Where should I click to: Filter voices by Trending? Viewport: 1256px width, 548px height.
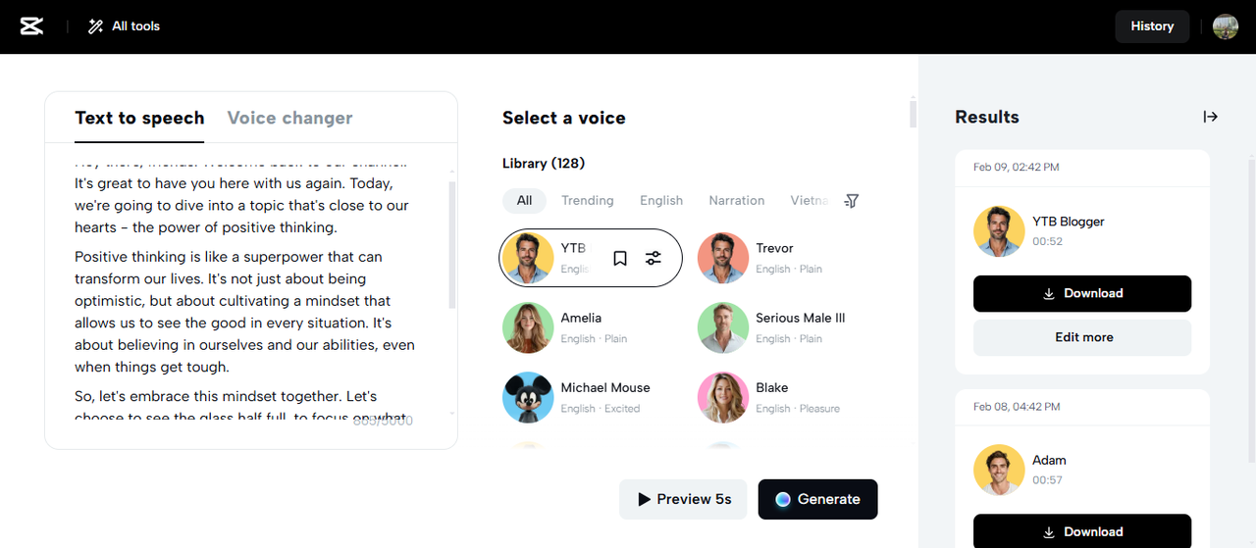coord(587,201)
